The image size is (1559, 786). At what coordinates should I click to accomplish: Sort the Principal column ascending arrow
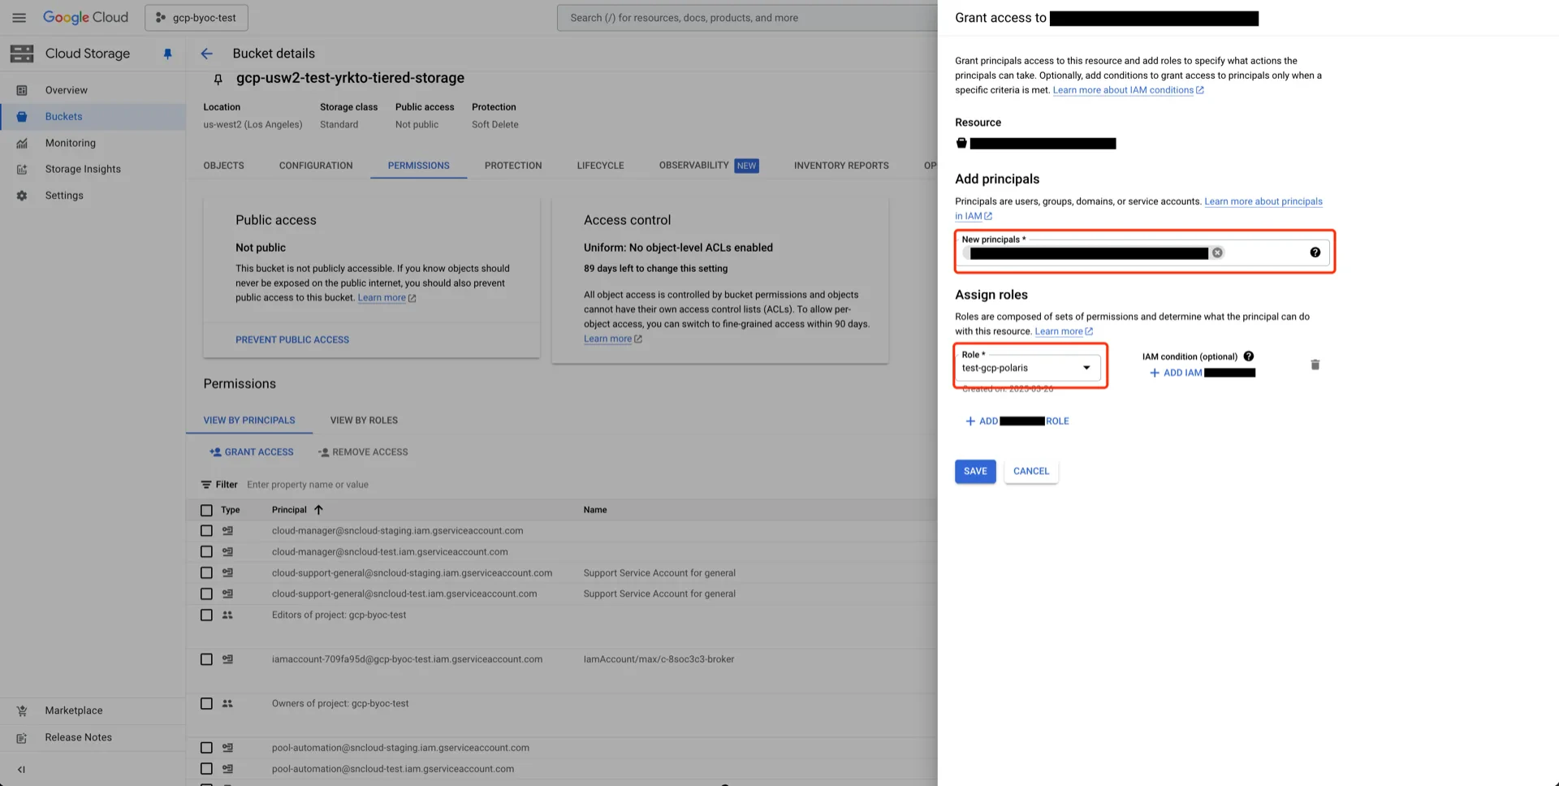[318, 510]
